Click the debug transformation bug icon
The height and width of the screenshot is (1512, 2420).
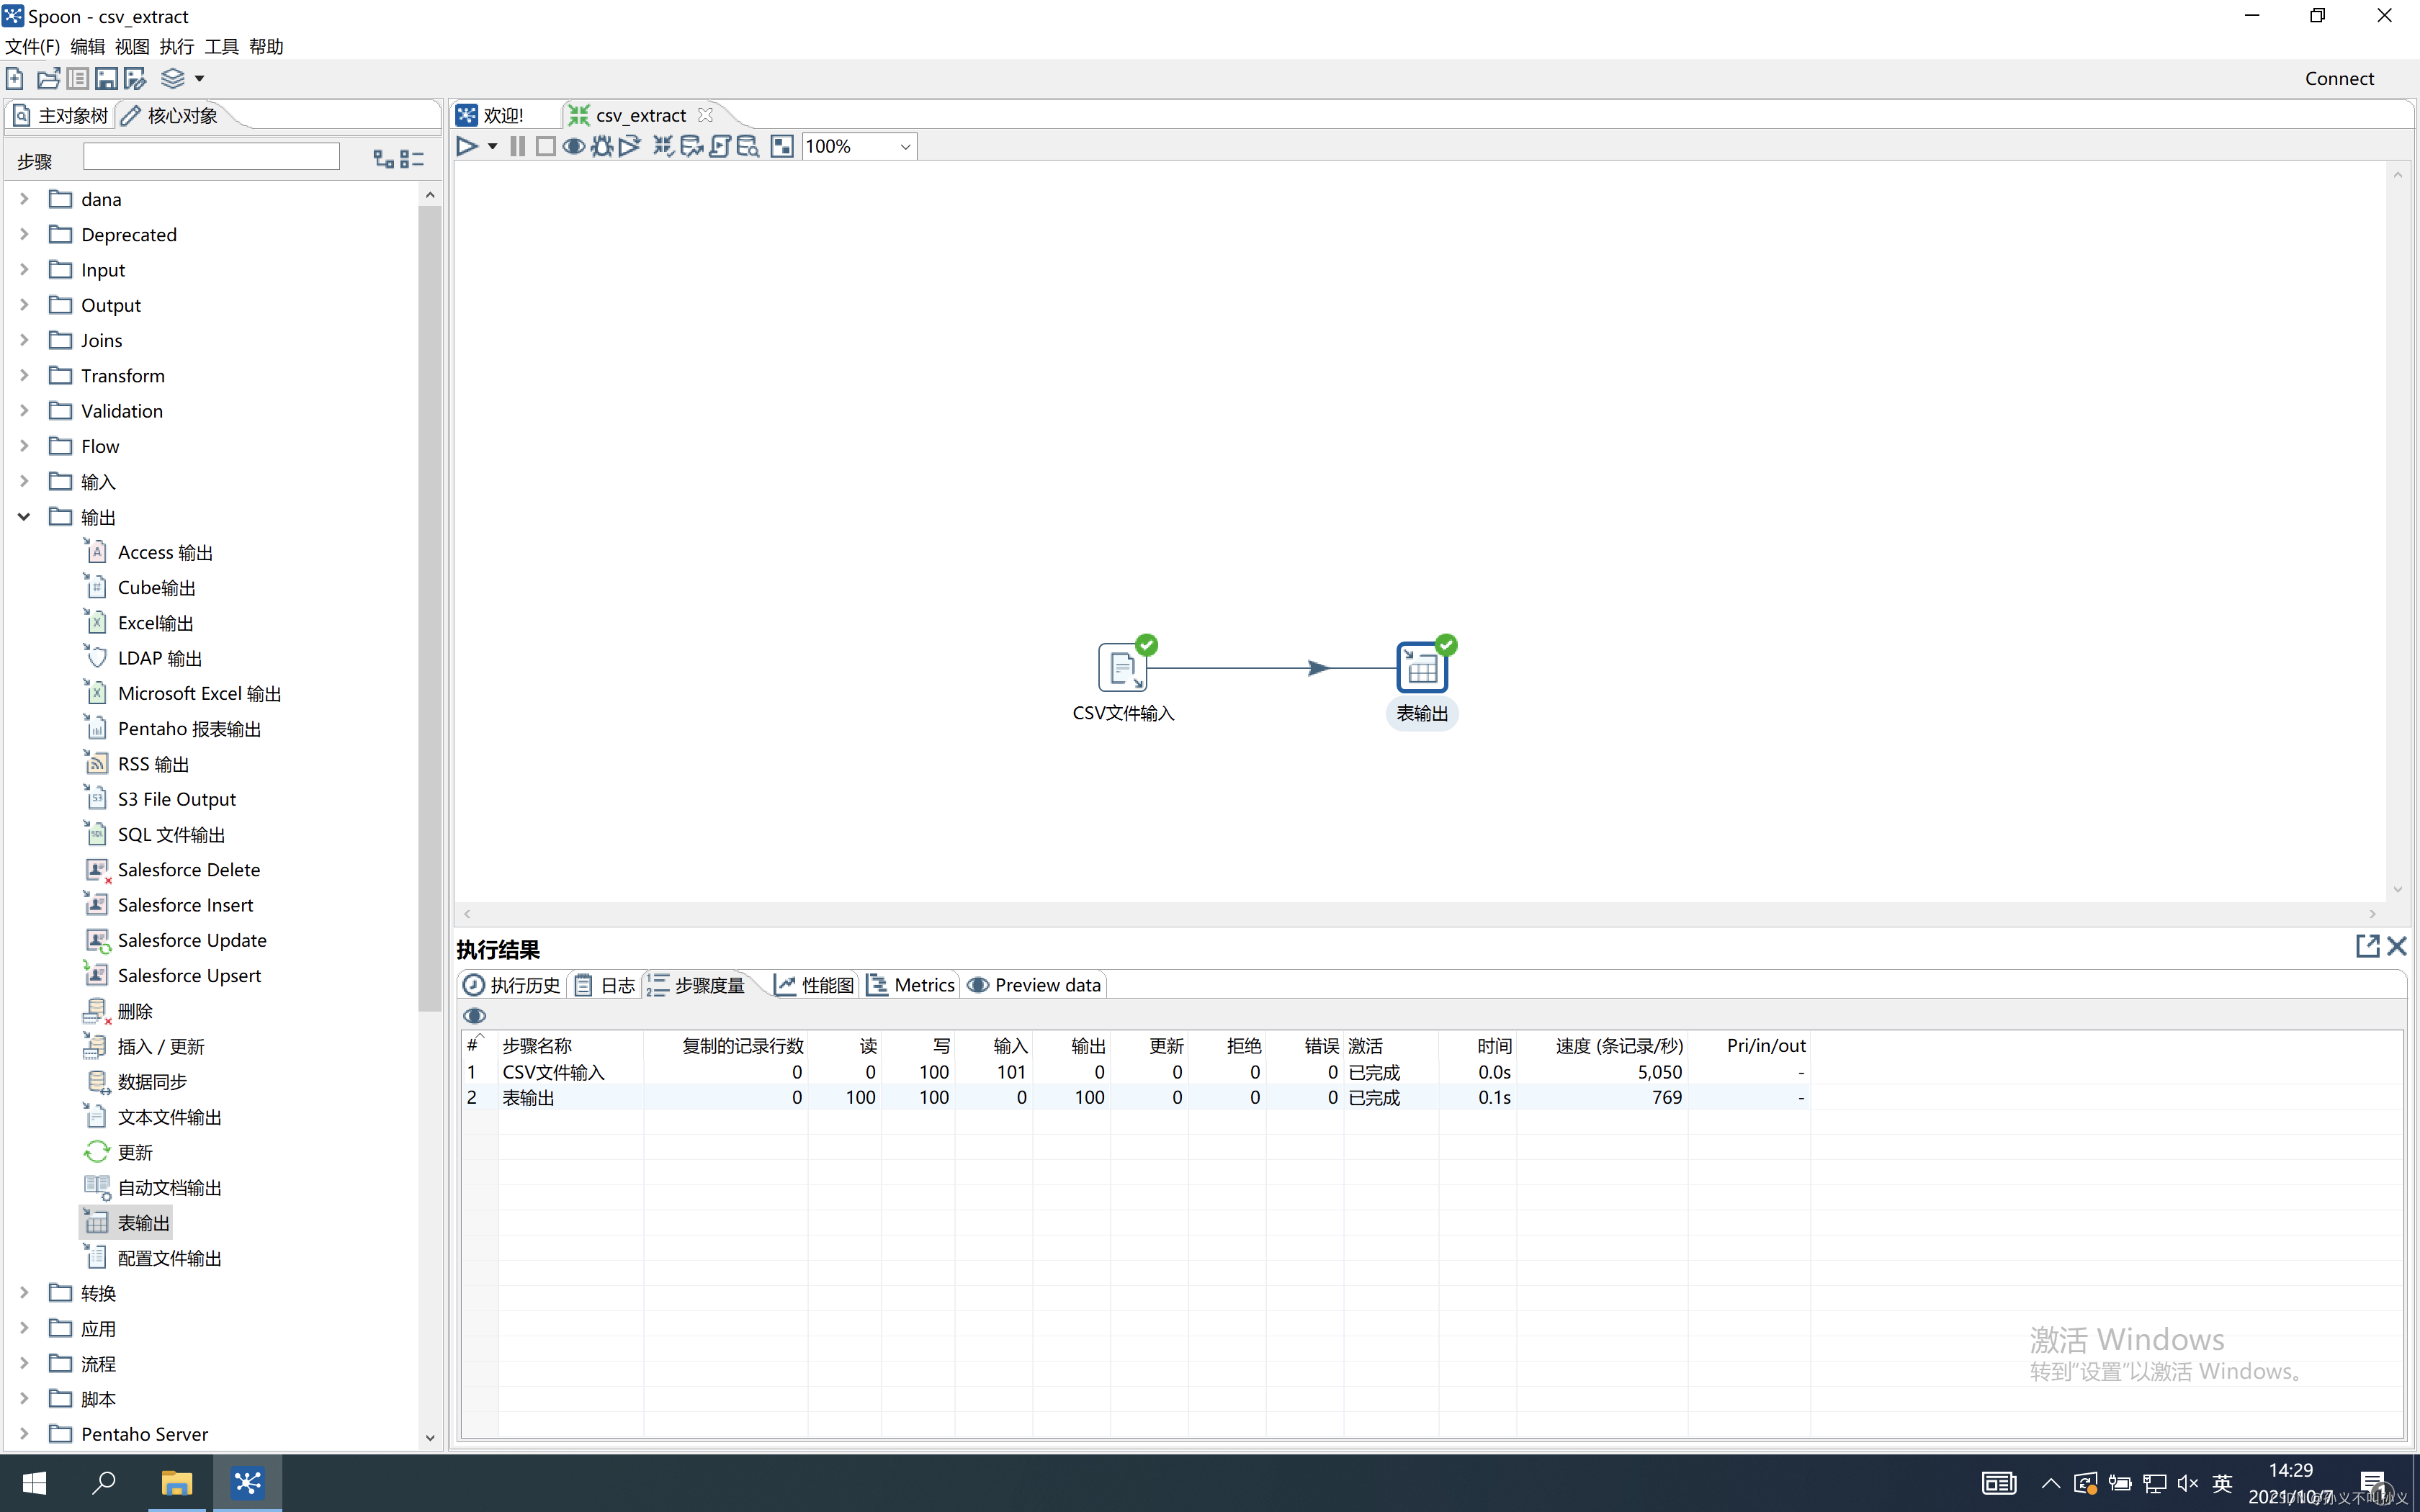[601, 147]
